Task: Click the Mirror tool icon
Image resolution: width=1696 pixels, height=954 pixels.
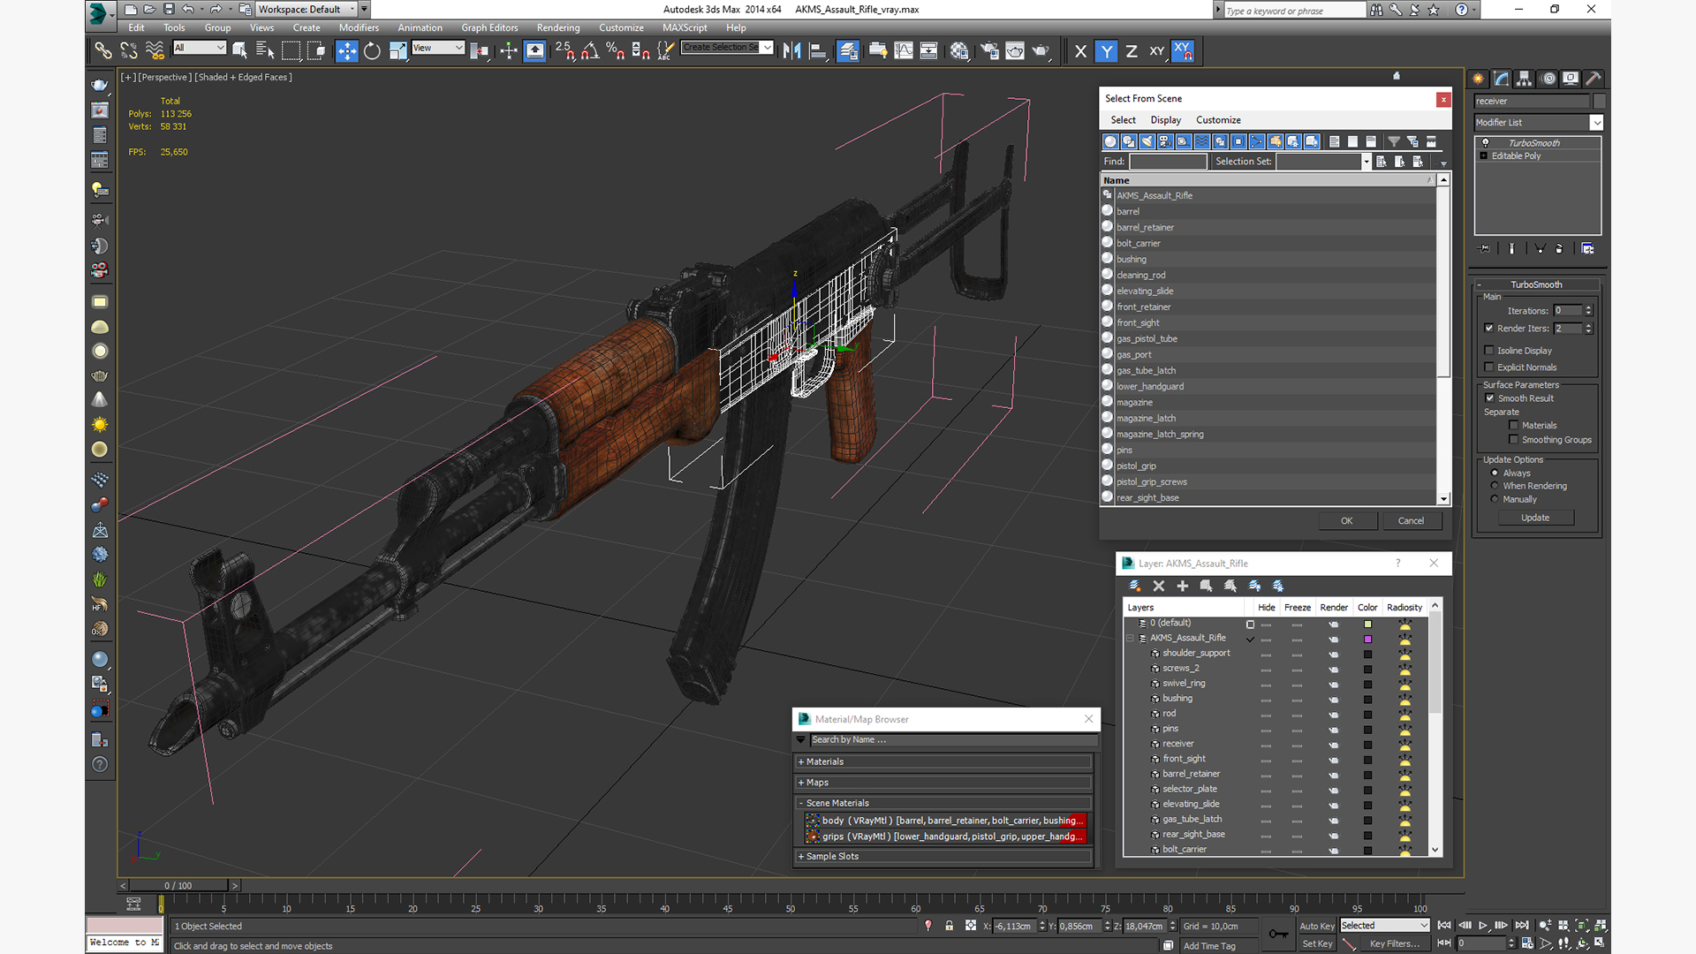Action: click(x=792, y=51)
